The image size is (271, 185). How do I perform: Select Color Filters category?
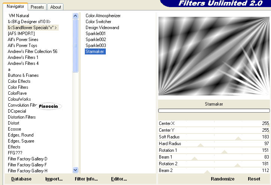pyautogui.click(x=18, y=87)
